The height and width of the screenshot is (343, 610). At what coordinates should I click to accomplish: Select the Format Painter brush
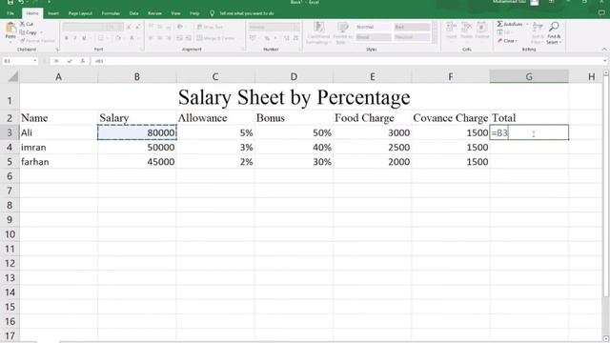point(37,40)
